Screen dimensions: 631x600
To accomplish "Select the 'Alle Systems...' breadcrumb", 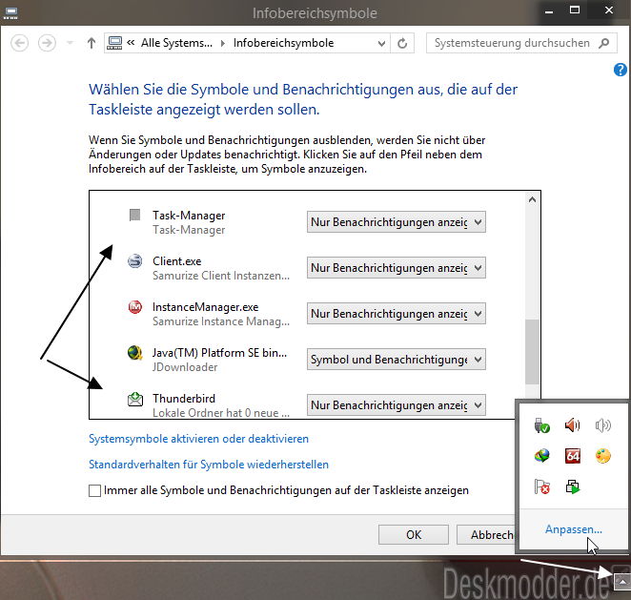I will pos(176,43).
